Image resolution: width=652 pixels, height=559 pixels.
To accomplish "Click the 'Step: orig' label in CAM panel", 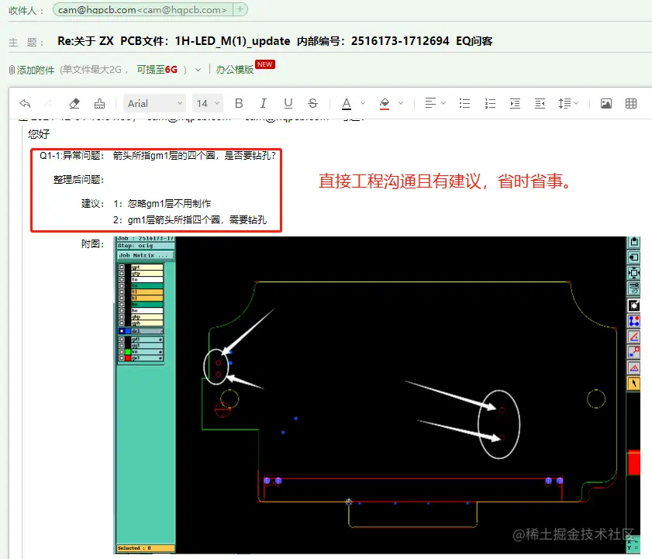I will pyautogui.click(x=136, y=246).
